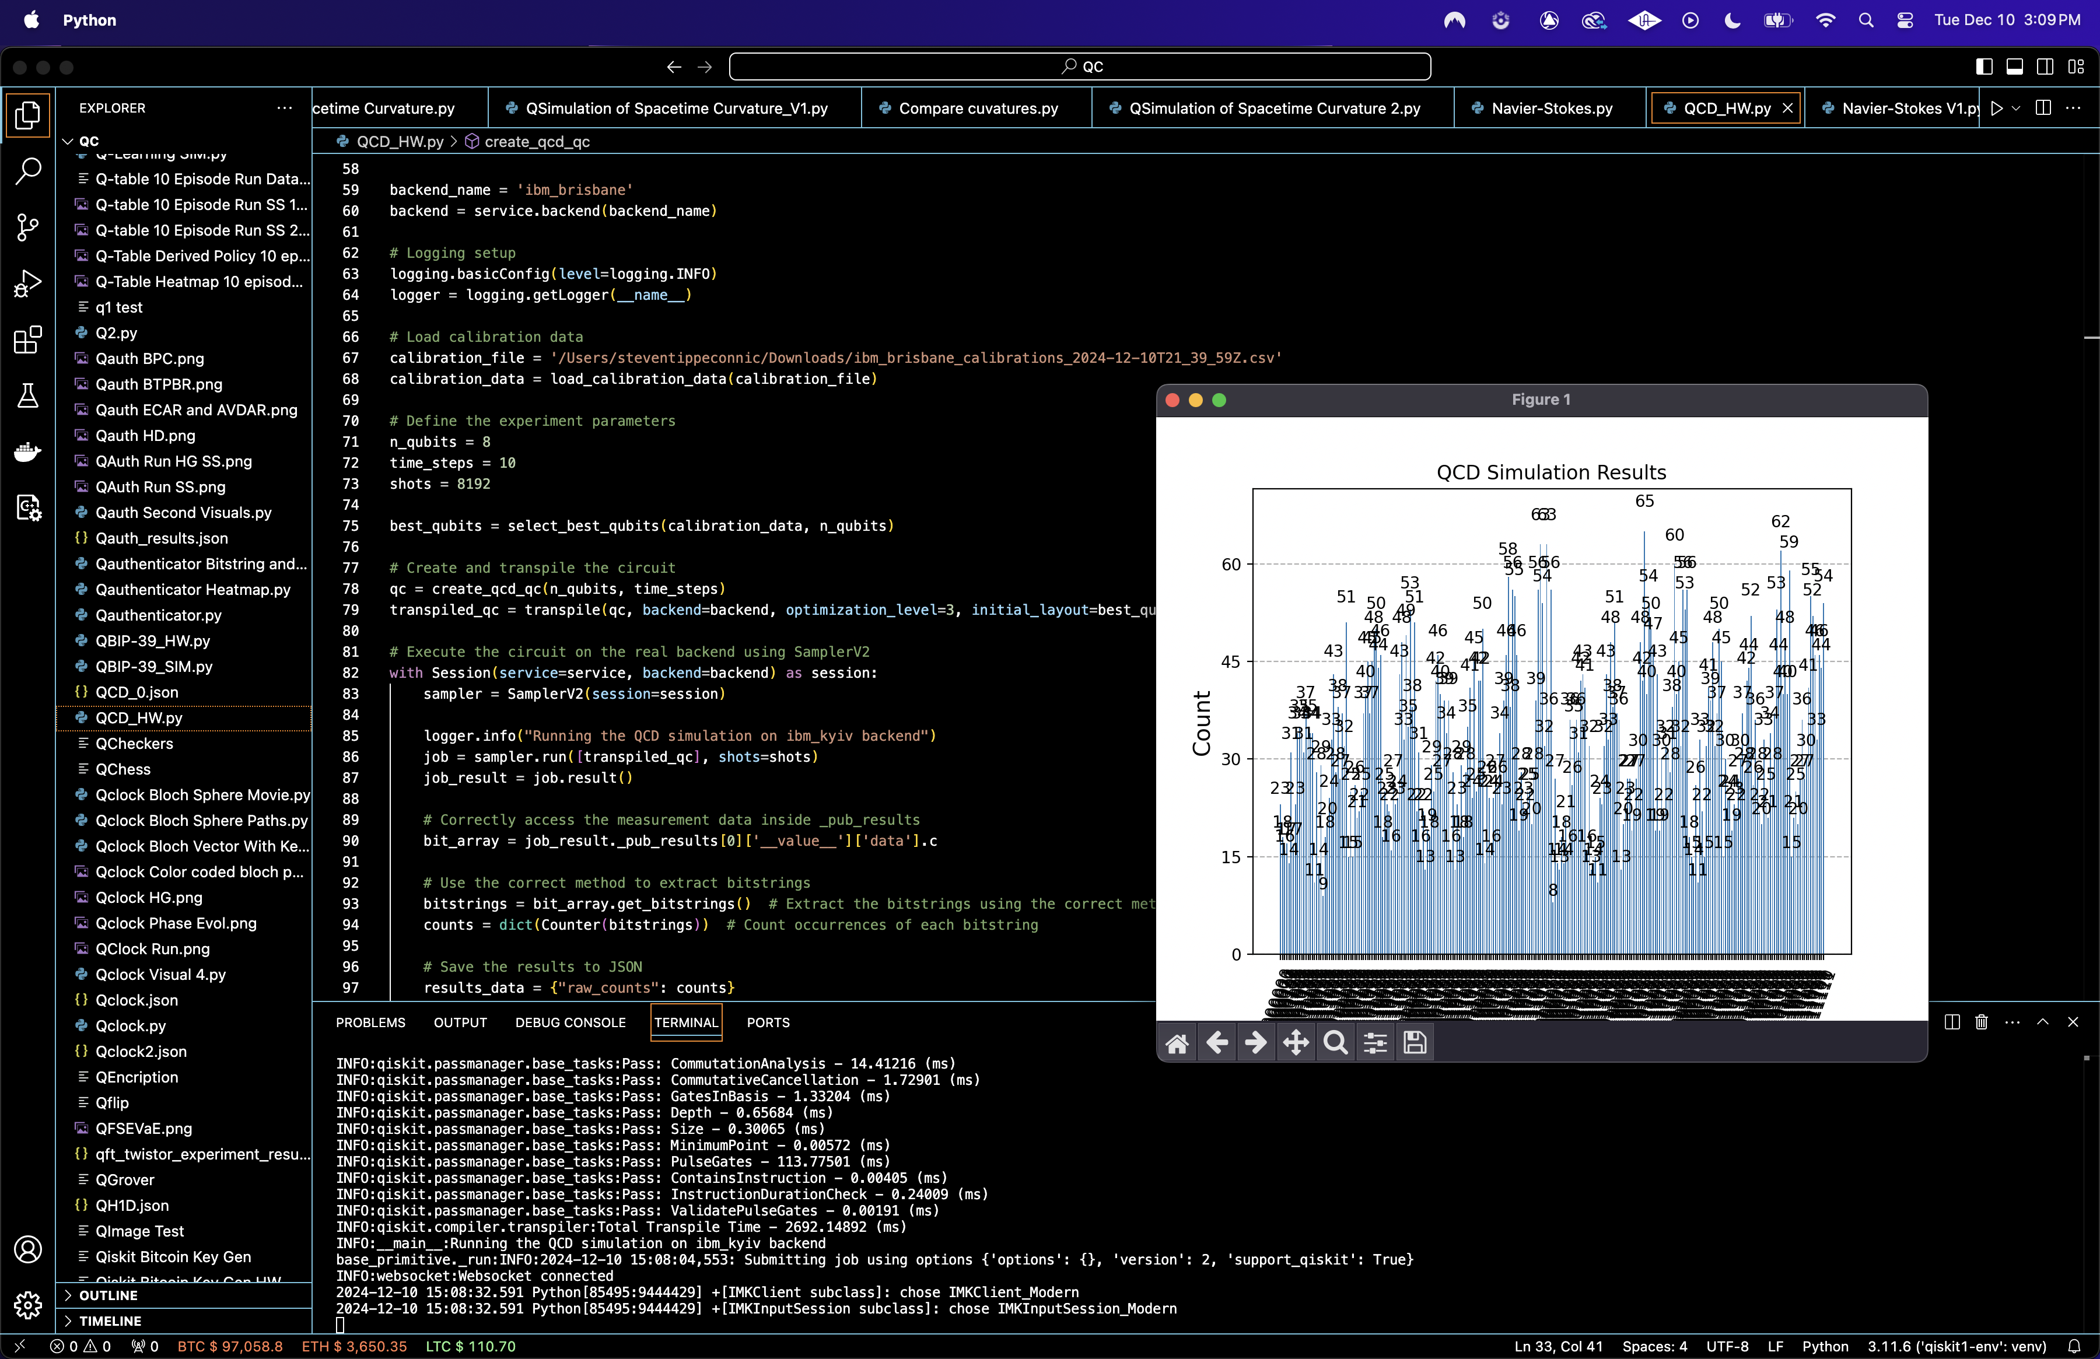Image resolution: width=2100 pixels, height=1359 pixels.
Task: Change the Python language mode in status bar
Action: 1825,1346
